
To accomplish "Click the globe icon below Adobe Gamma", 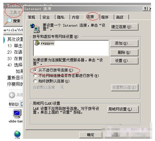I will click(17, 135).
